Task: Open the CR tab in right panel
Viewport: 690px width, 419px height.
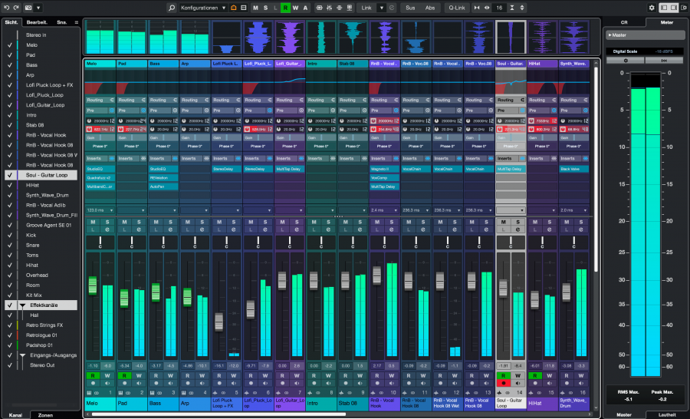Action: point(623,22)
